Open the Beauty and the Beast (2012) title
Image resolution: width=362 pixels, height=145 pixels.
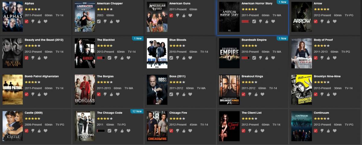(44, 40)
